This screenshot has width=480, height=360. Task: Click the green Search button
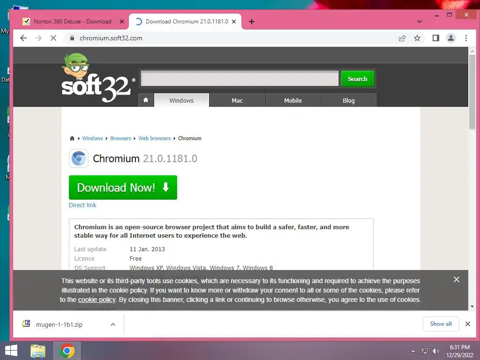tap(357, 79)
